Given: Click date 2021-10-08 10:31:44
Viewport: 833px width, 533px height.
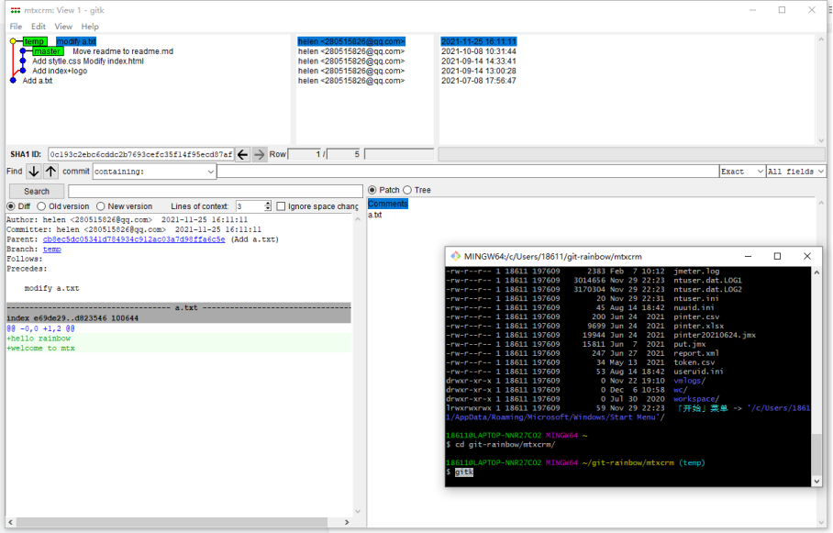Looking at the screenshot, I should pyautogui.click(x=478, y=51).
